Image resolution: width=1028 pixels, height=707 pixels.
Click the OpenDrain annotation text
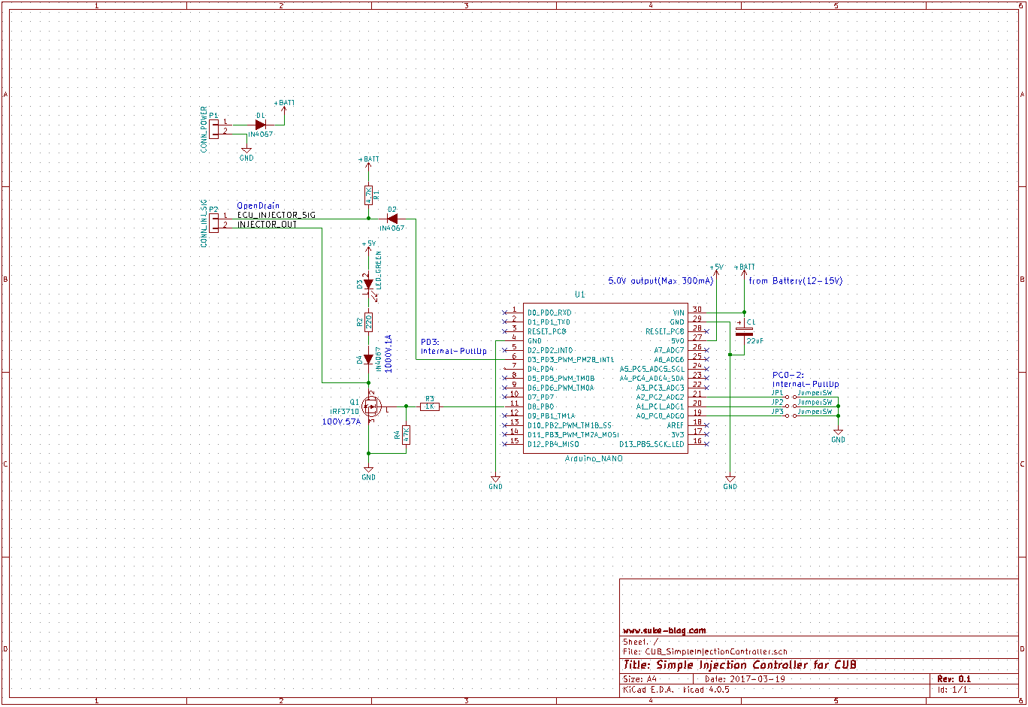click(x=258, y=206)
